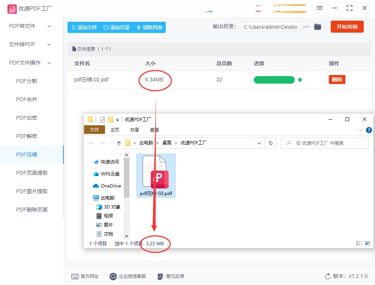Click the blue Explorer help icon
This screenshot has height=285, width=375.
pyautogui.click(x=369, y=130)
